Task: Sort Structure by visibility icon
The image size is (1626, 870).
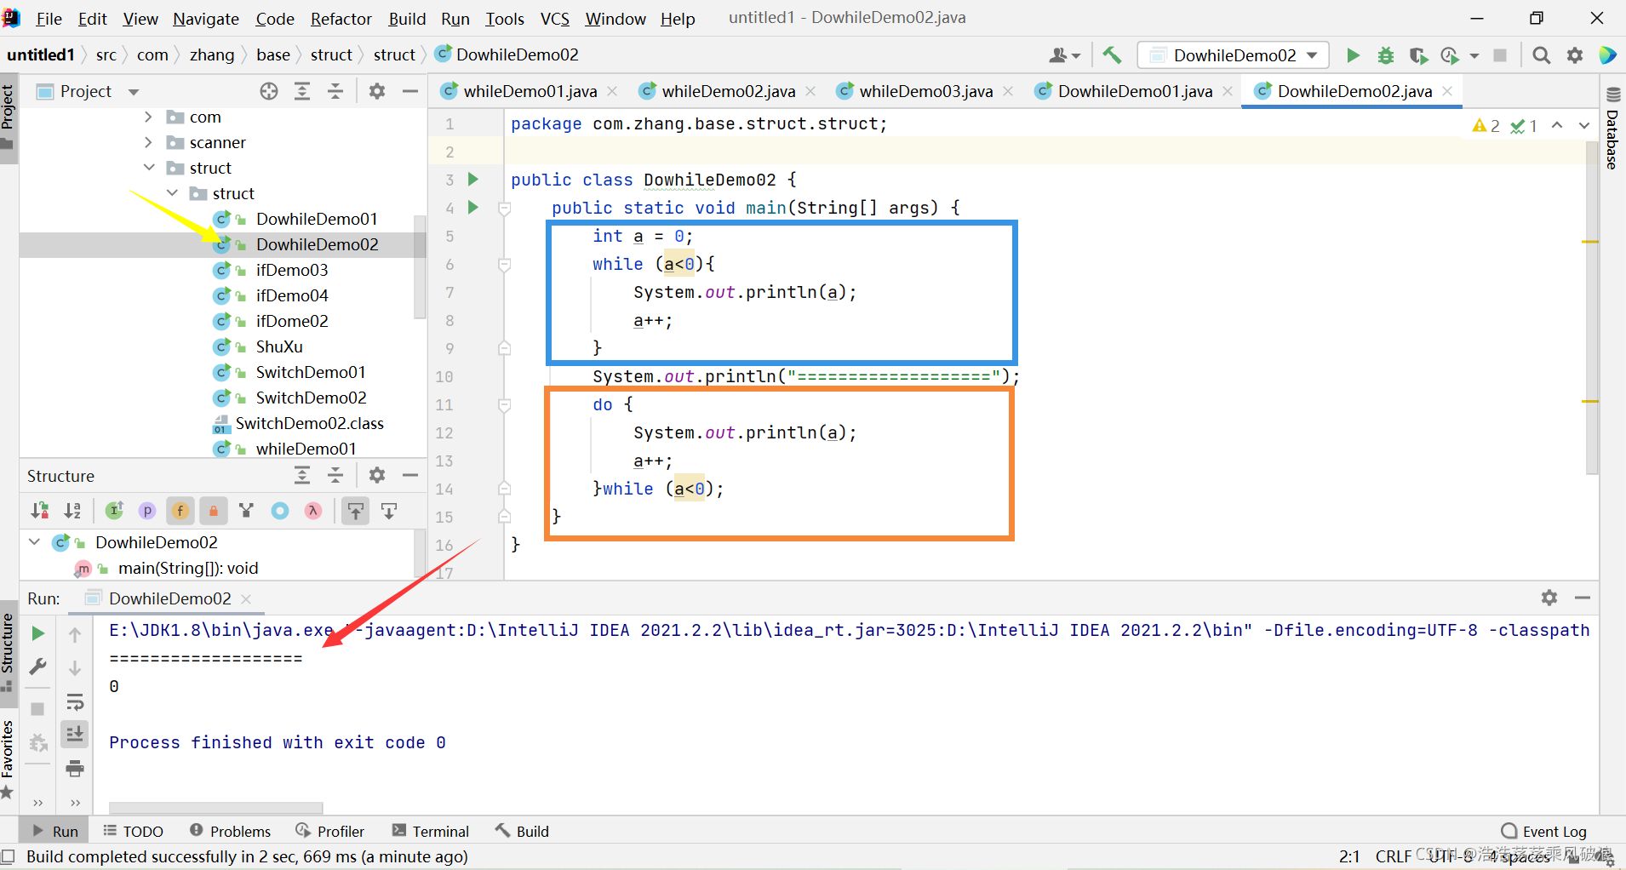Action: (x=40, y=511)
